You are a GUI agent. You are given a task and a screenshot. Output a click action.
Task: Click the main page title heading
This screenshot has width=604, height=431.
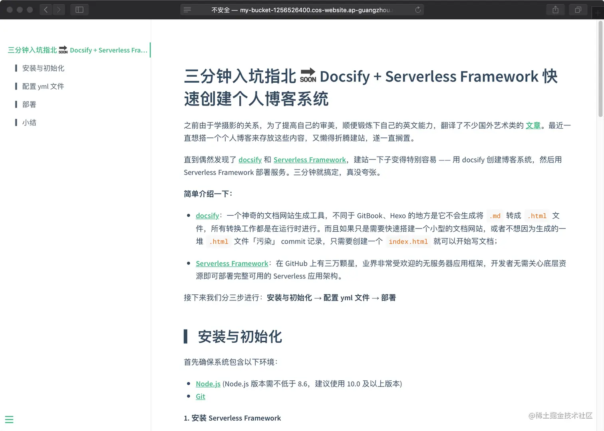click(371, 87)
